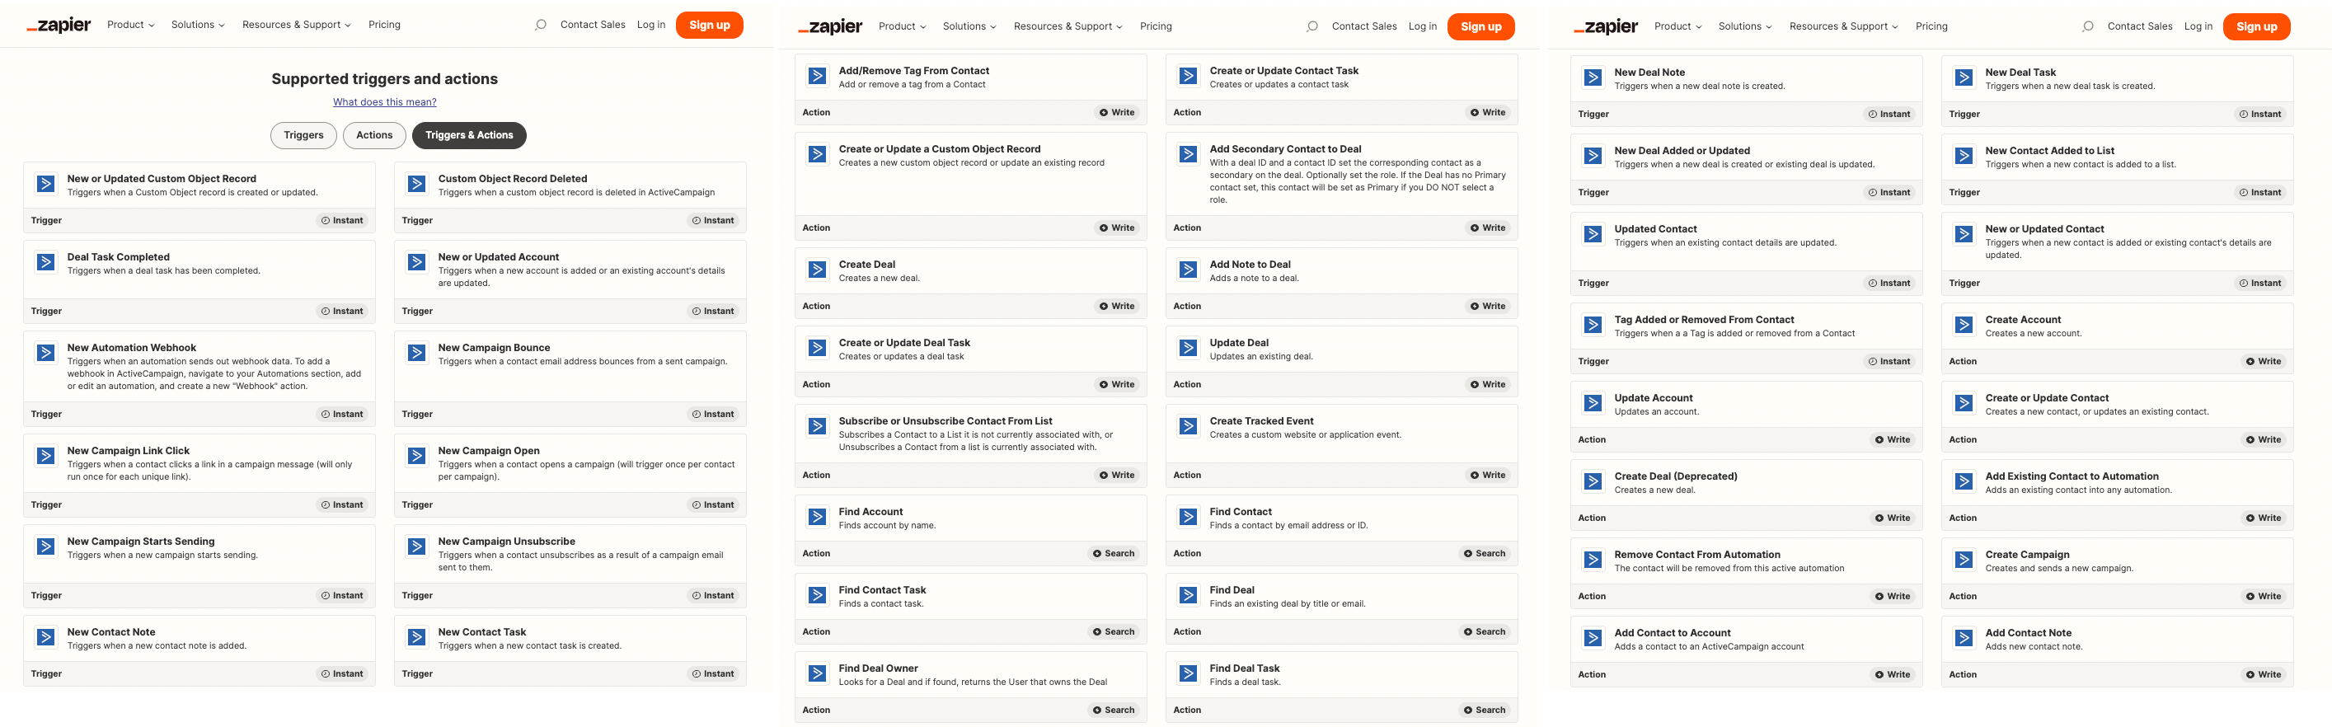2332x727 pixels.
Task: Click Log in in the leftmost page header
Action: tap(651, 26)
